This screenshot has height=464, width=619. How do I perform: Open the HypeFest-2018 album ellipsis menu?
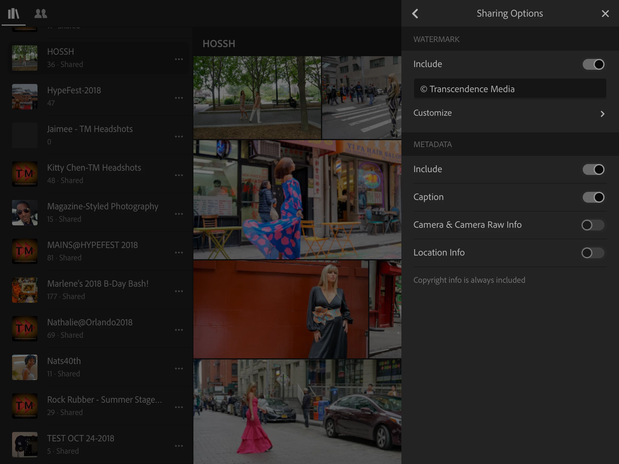179,98
